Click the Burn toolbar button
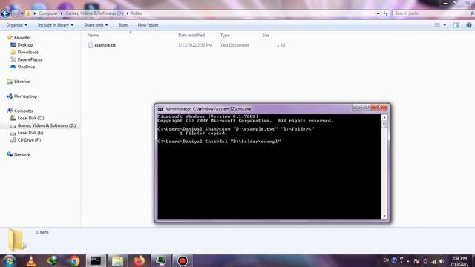Image resolution: width=475 pixels, height=267 pixels. 123,25
